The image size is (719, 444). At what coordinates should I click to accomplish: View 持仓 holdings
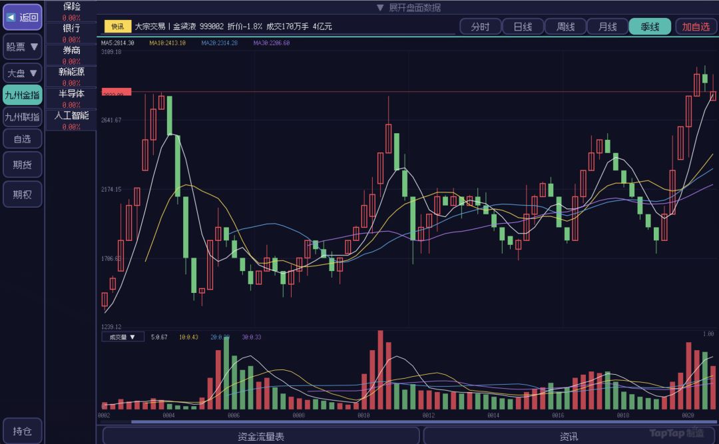pos(23,431)
